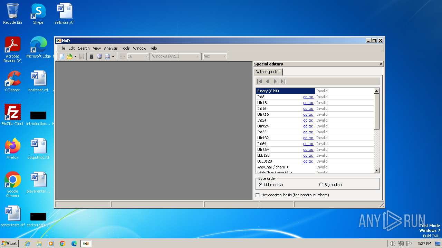
Task: Jump to last byte in Data inspector
Action: (x=283, y=81)
